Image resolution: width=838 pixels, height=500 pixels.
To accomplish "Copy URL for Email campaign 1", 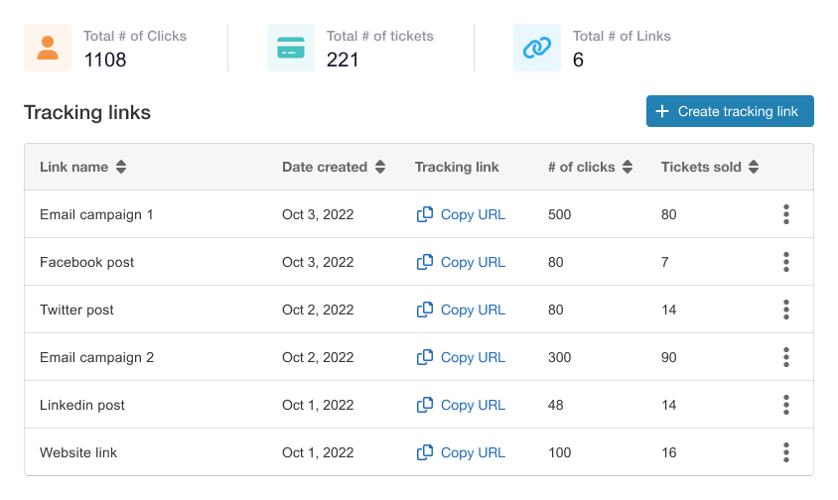I will pos(461,214).
